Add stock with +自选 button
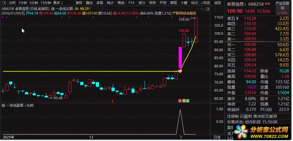Viewport: 293px width, 141px height. [x=205, y=3]
